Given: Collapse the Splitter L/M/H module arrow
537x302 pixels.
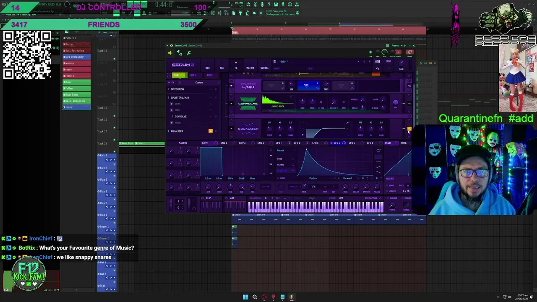Looking at the screenshot, I should (231, 86).
